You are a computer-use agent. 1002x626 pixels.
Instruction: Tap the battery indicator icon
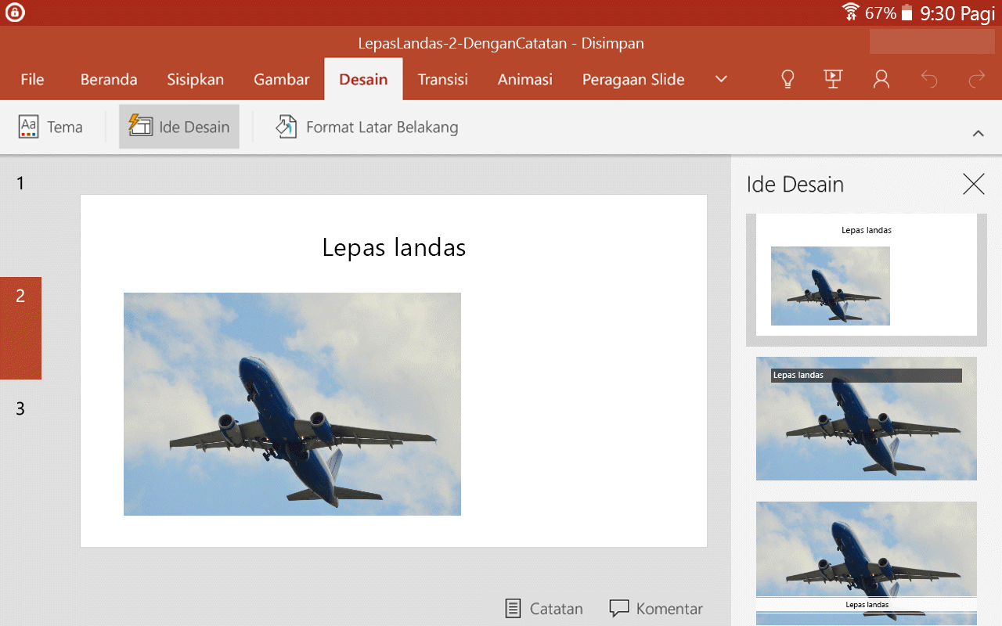tap(907, 13)
